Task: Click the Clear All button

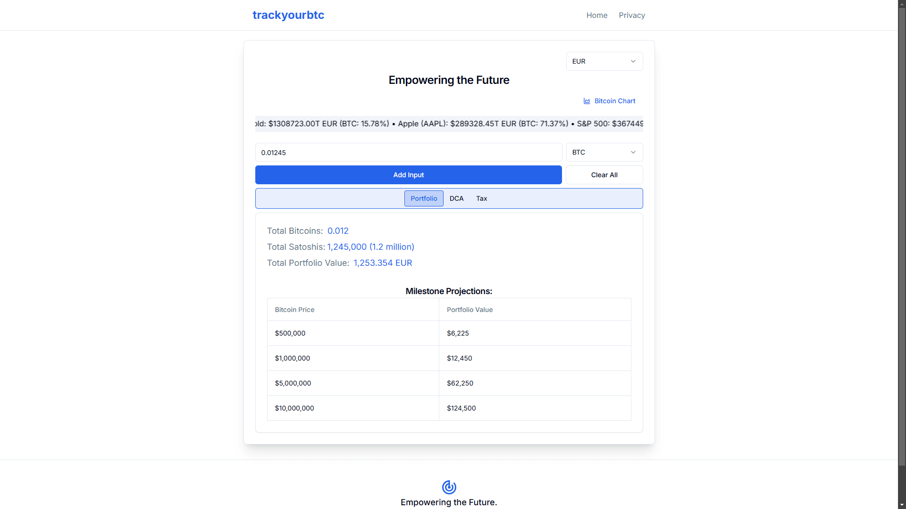Action: coord(604,175)
